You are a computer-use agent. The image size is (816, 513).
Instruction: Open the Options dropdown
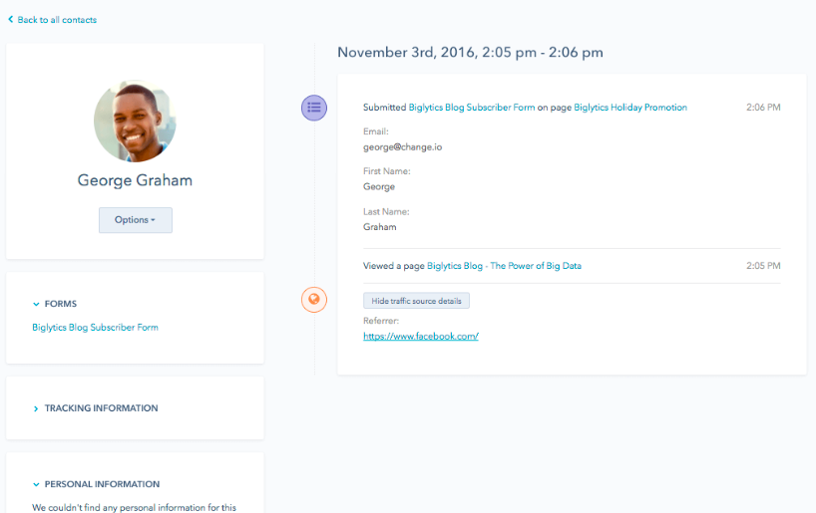coord(136,220)
